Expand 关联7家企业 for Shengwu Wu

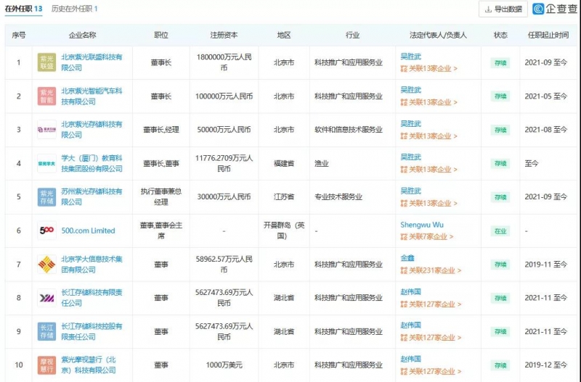[427, 236]
